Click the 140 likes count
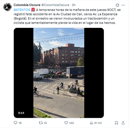This screenshot has width=130, height=128. pos(71,123)
